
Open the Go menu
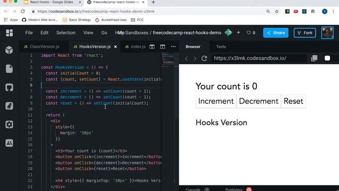(x=104, y=33)
